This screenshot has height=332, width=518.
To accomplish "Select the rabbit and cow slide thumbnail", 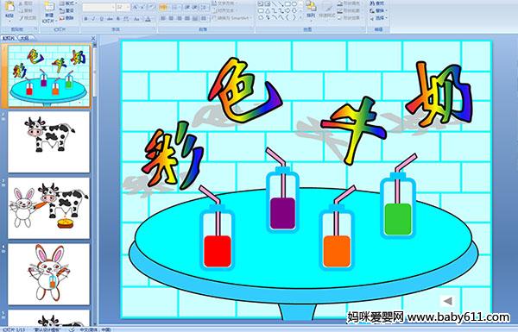I will 49,208.
